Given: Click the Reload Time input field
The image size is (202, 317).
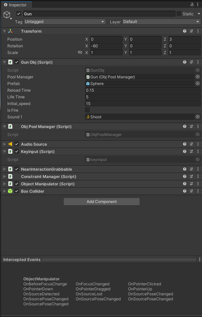Looking at the screenshot, I should (143, 90).
